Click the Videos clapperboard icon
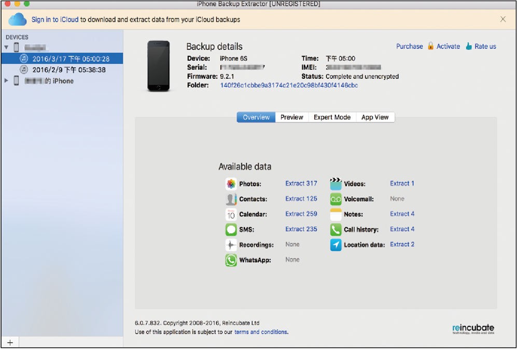 pos(335,184)
